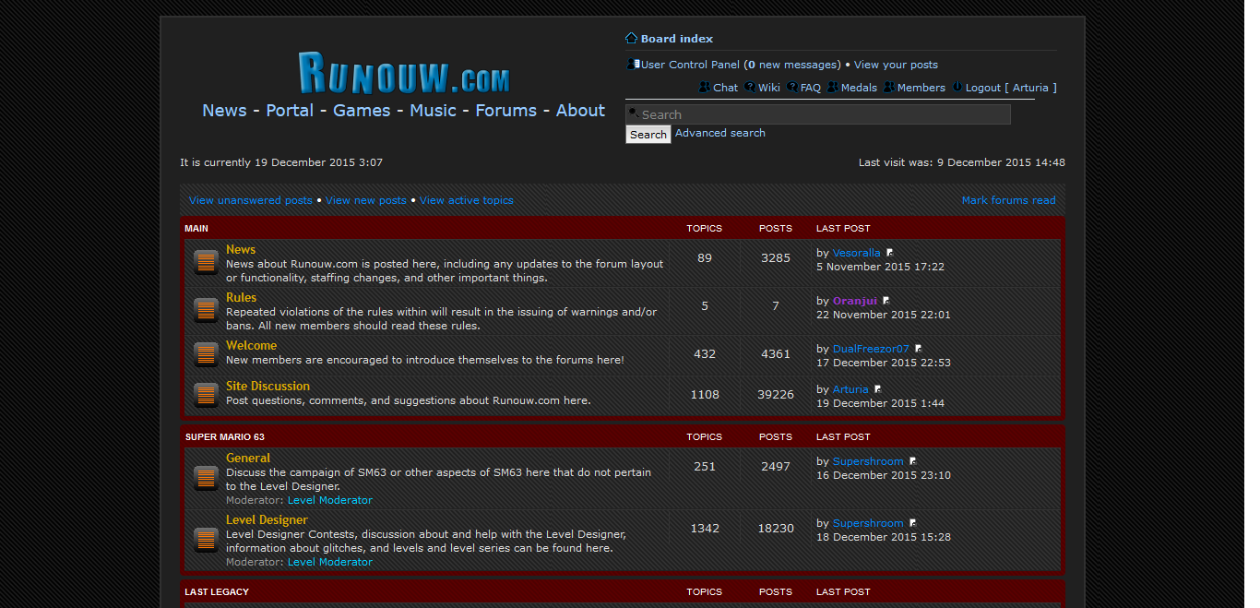Click the Site Discussion forum icon
This screenshot has height=608, width=1260.
point(205,394)
